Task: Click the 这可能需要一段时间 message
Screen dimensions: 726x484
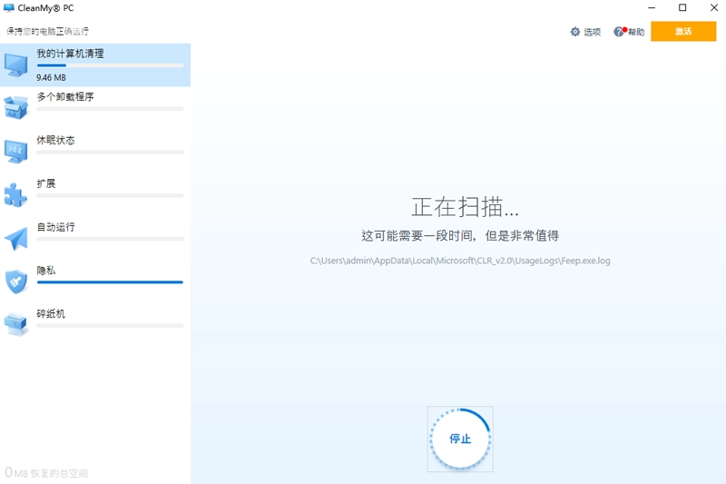Action: coord(460,236)
